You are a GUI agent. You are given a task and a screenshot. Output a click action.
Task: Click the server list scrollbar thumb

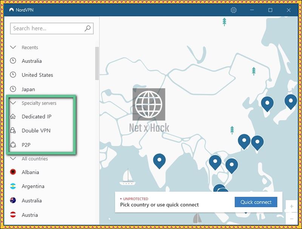click(x=97, y=63)
